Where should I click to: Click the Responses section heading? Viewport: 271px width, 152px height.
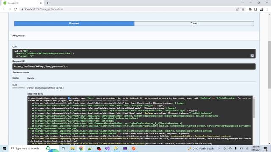click(x=19, y=35)
